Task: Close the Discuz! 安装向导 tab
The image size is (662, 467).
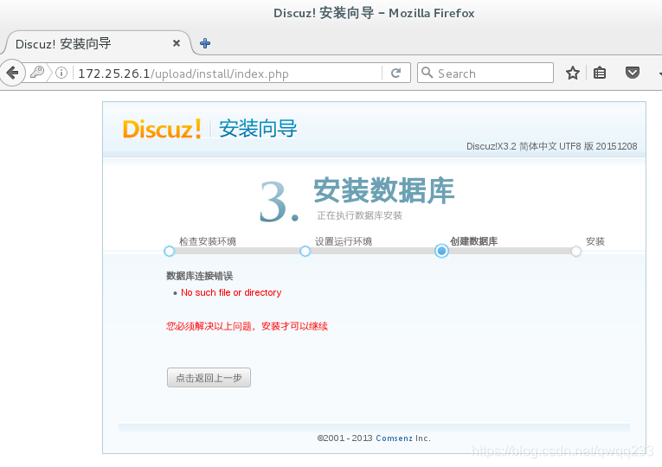Action: pos(177,43)
